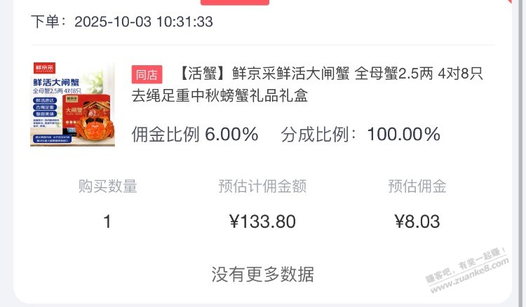526x307 pixels.
Task: Tap the 预估佣金 column header
Action: [x=417, y=186]
